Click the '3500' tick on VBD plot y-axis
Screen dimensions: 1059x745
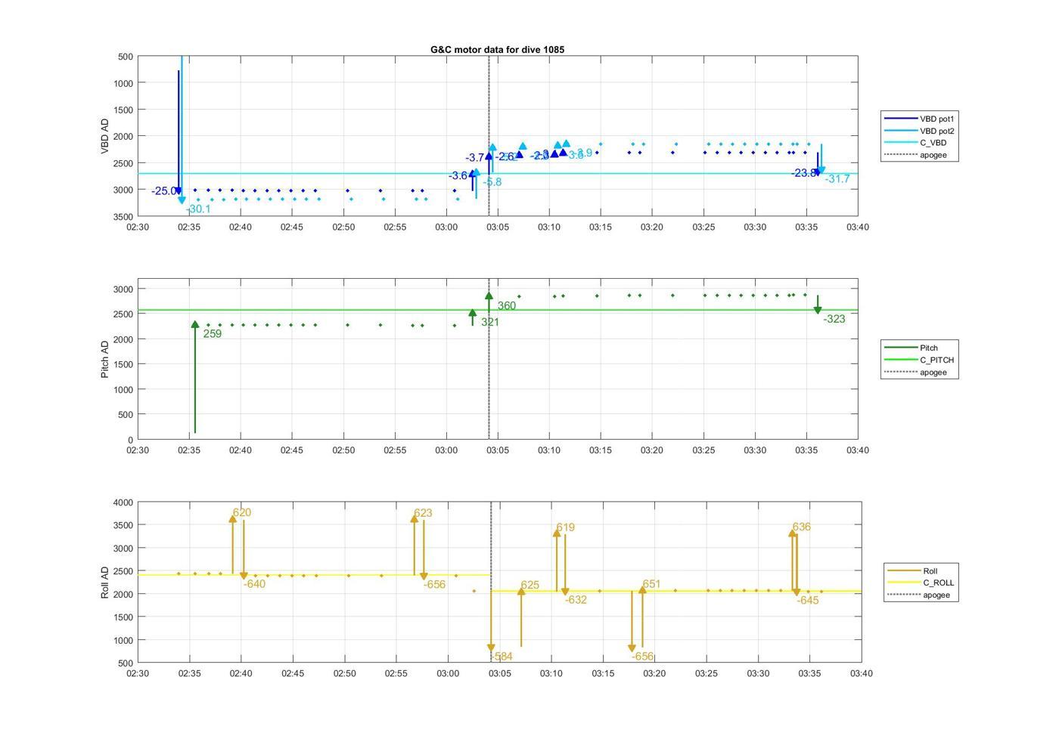pos(124,217)
